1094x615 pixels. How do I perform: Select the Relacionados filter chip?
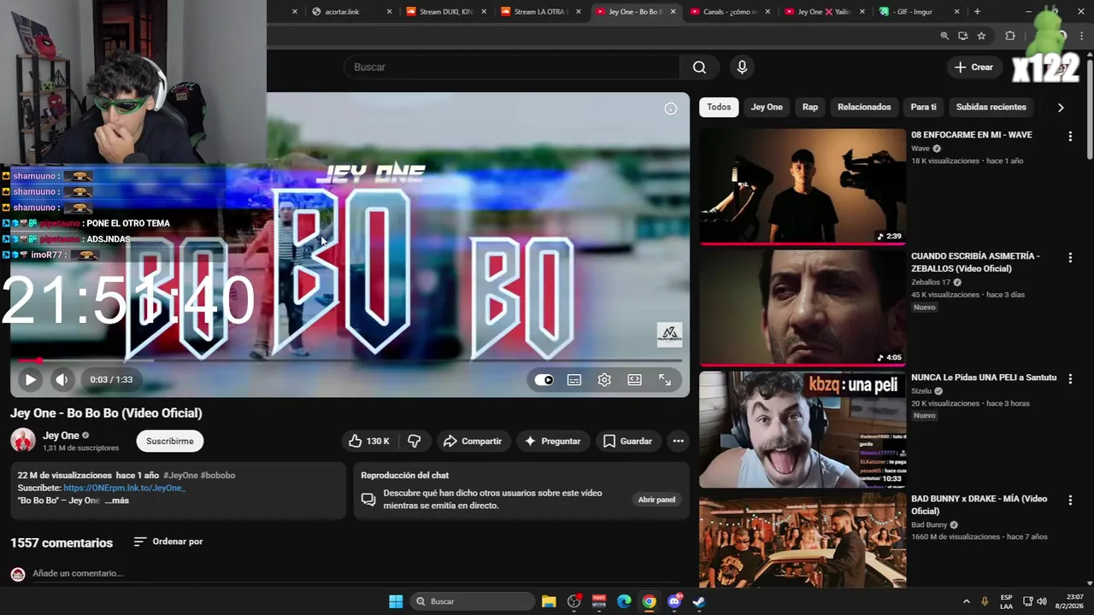click(864, 107)
